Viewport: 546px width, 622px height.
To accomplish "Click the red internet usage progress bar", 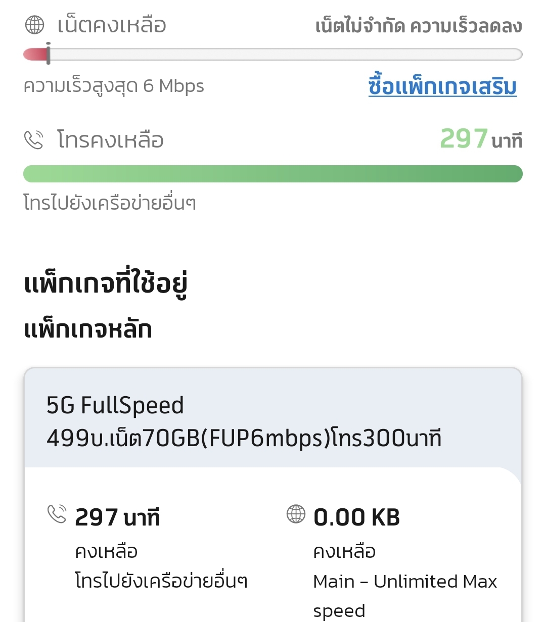I will pyautogui.click(x=273, y=54).
